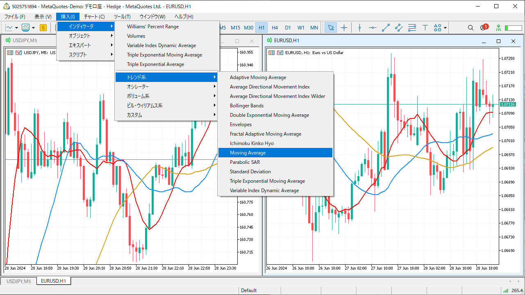Switch to M30 timeframe
Viewport: 525px width, 295px height.
tap(248, 28)
